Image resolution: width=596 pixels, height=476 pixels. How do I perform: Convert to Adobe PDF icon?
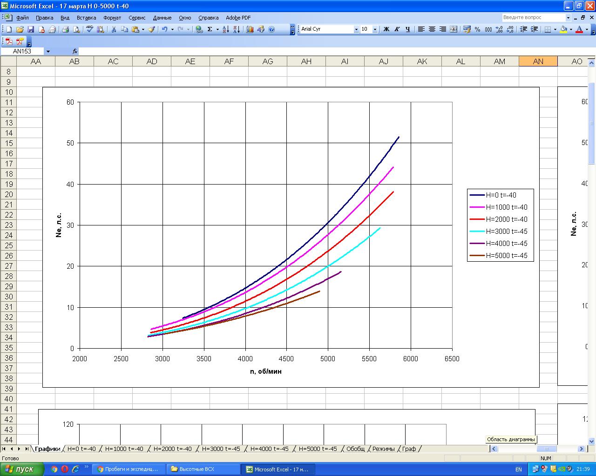pos(9,41)
